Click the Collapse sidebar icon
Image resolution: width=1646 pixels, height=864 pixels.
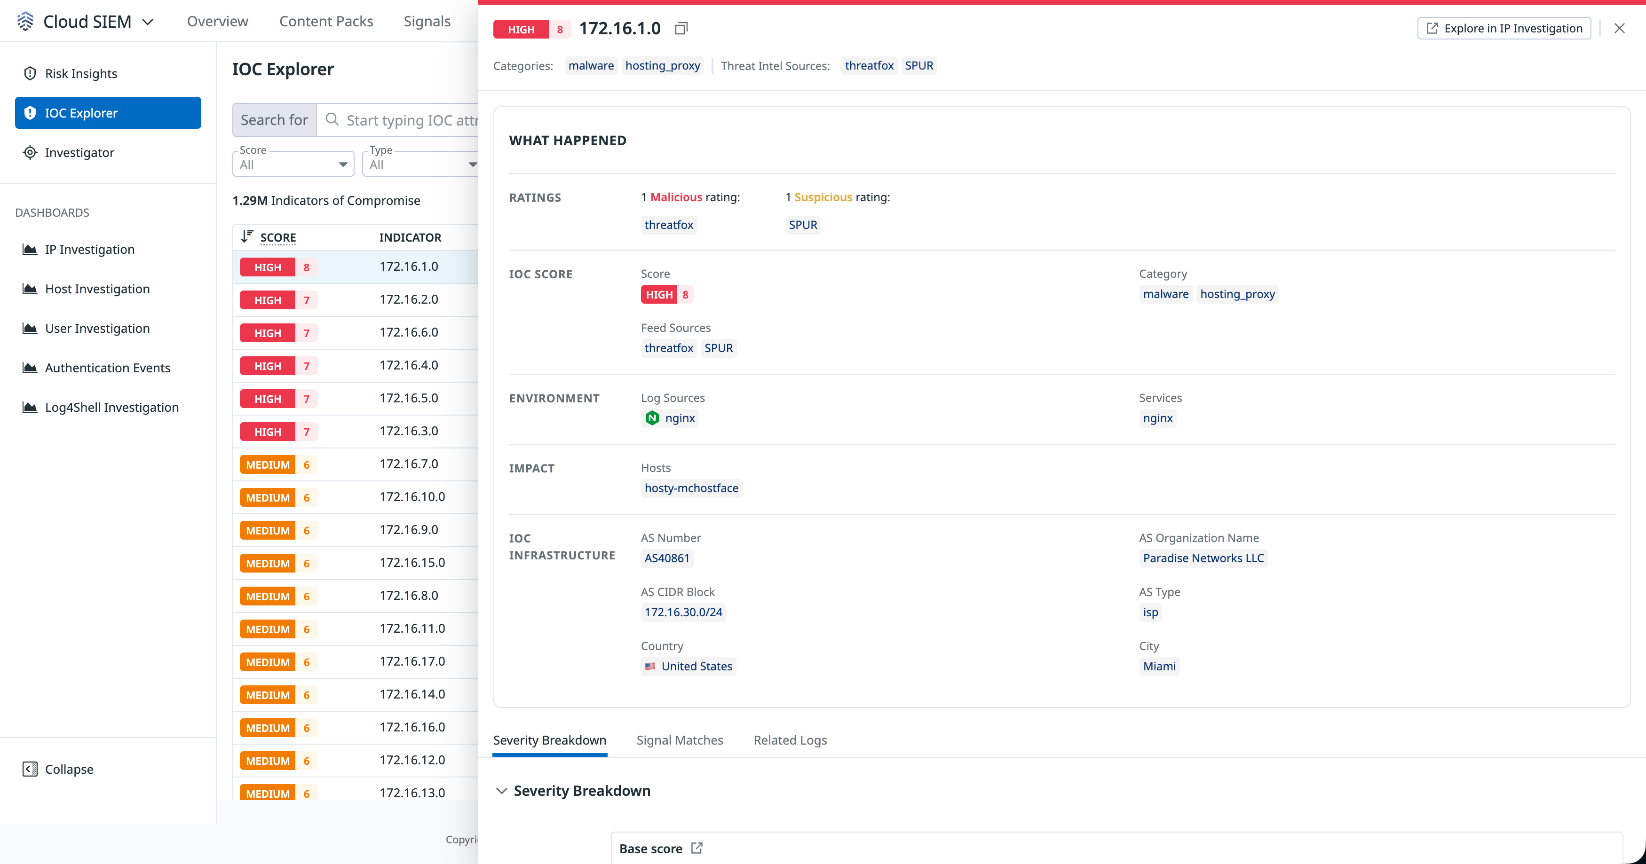(29, 769)
